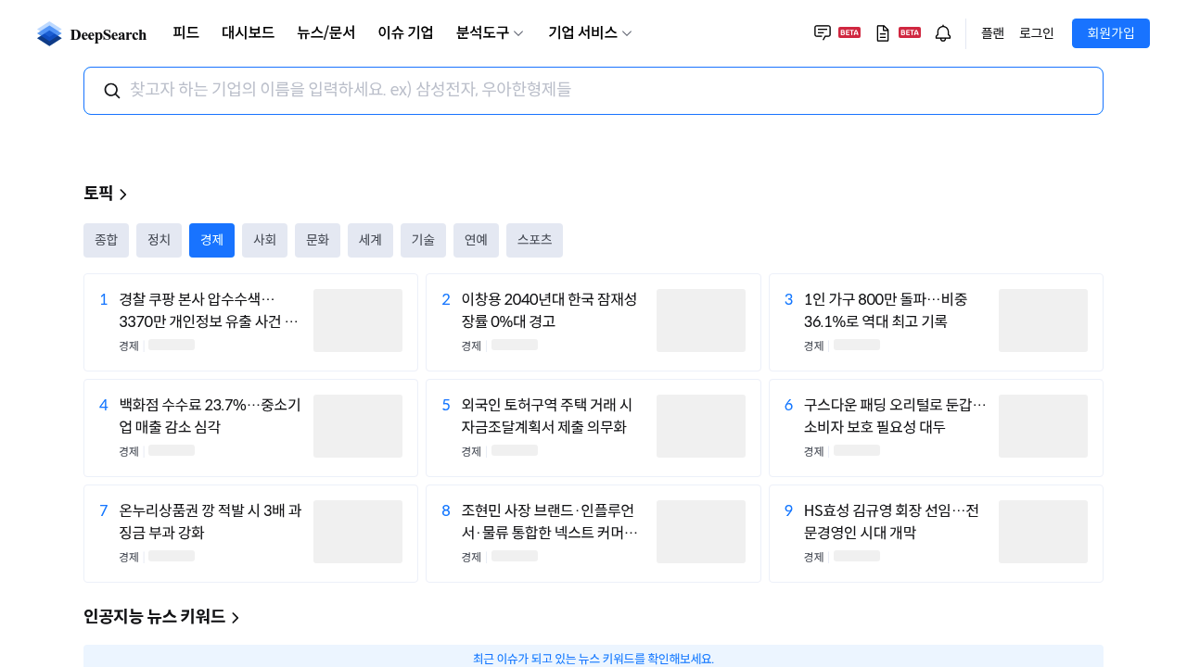The width and height of the screenshot is (1187, 667).
Task: Open the 대시보드 menu item
Action: 248,33
